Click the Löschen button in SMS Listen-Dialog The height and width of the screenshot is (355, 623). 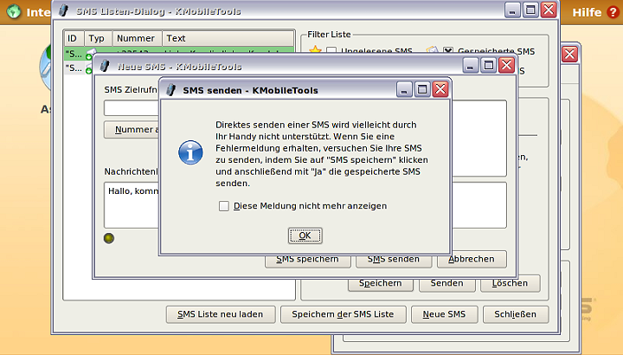511,283
